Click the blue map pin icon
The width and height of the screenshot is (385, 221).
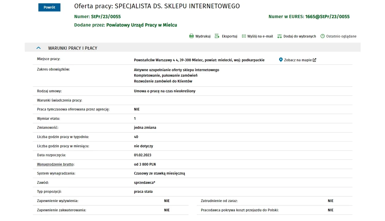(281, 60)
